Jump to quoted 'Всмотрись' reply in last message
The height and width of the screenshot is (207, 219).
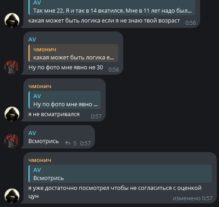120,174
